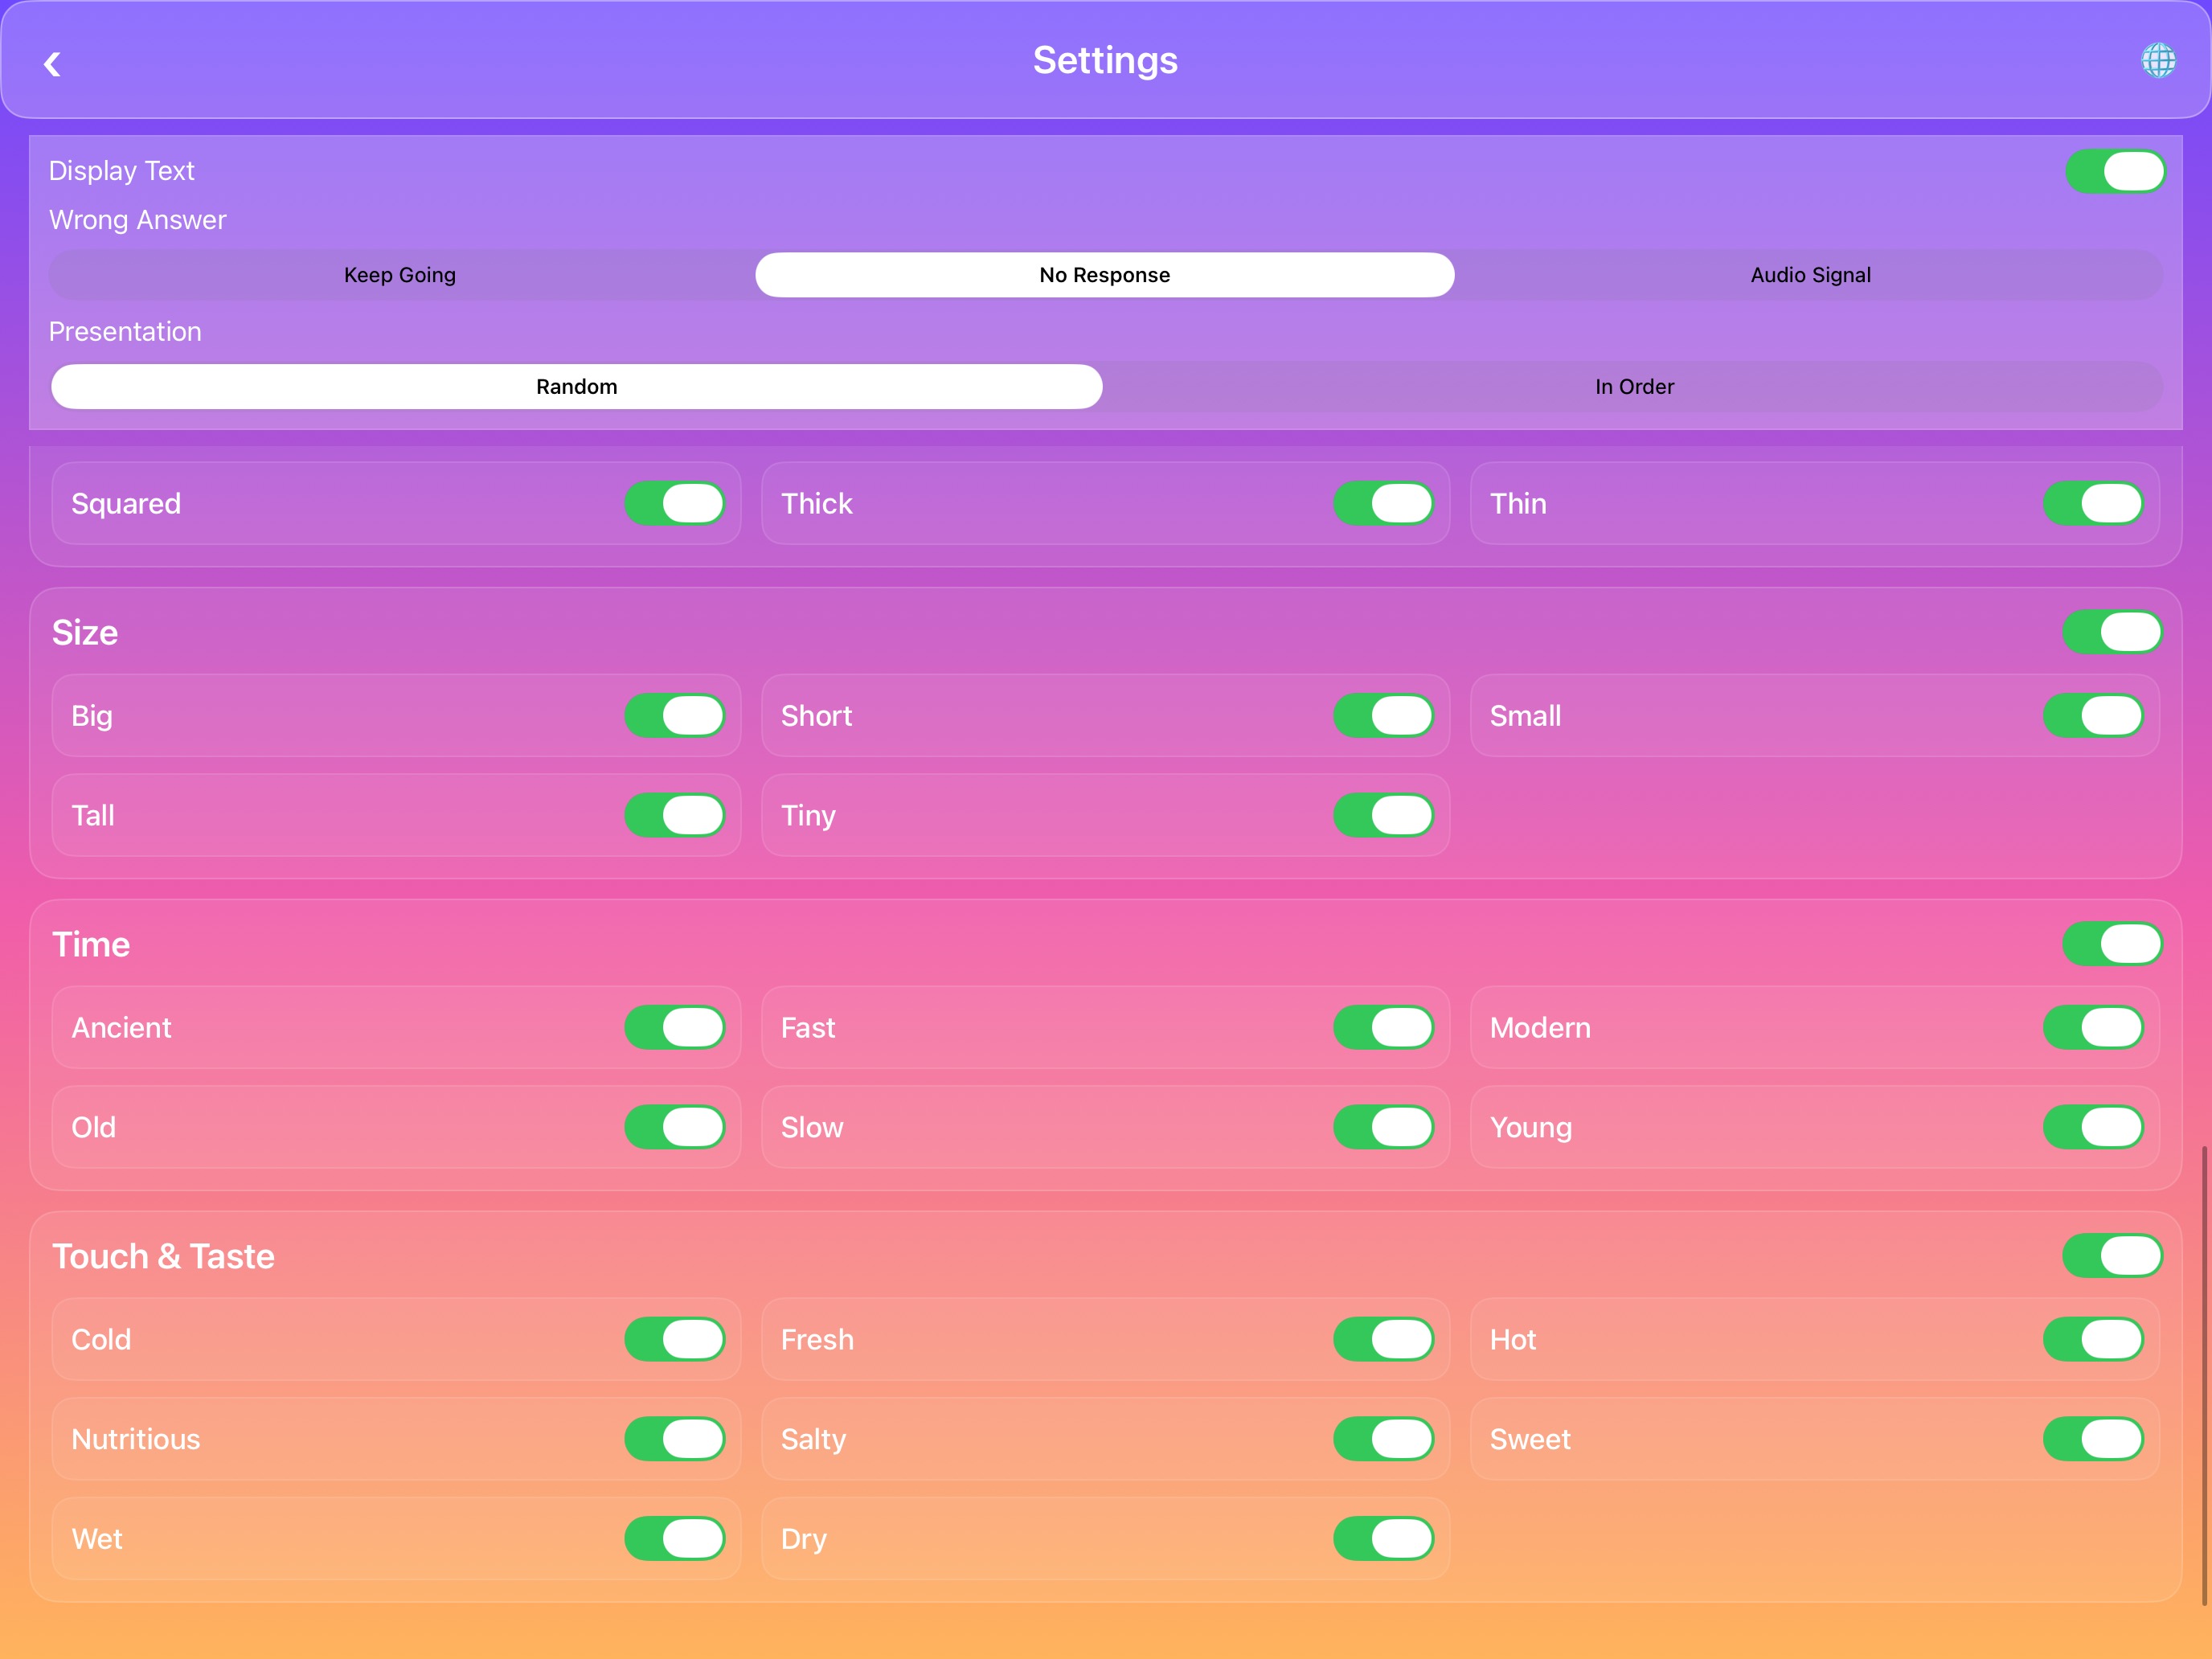The width and height of the screenshot is (2212, 1659).
Task: Select No Response option
Action: [x=1104, y=275]
